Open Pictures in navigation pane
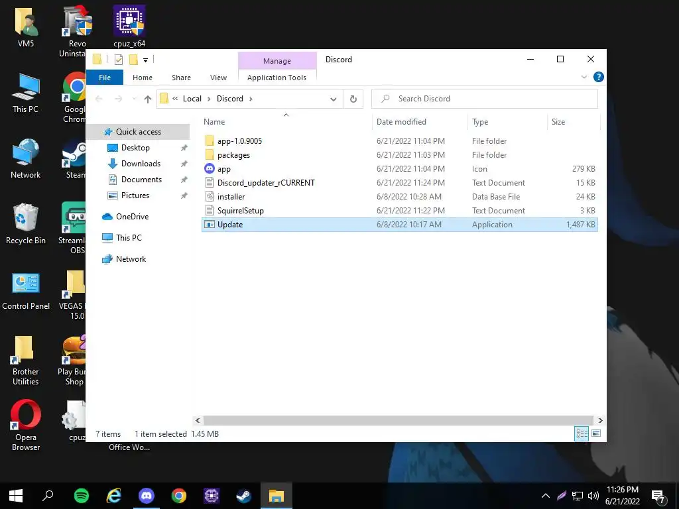Viewport: 679px width, 509px height. coord(135,196)
